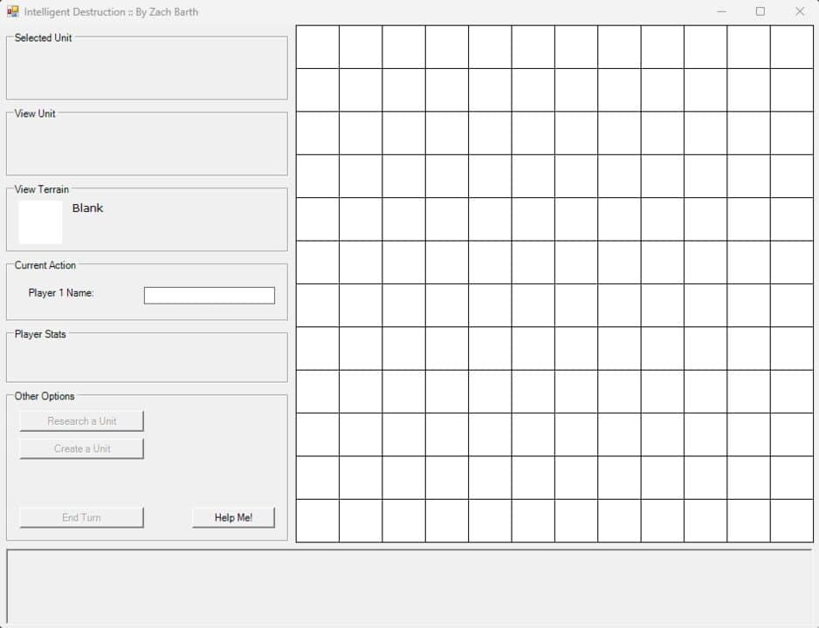The image size is (819, 628).
Task: Select the bottom-left grid tile
Action: [318, 521]
